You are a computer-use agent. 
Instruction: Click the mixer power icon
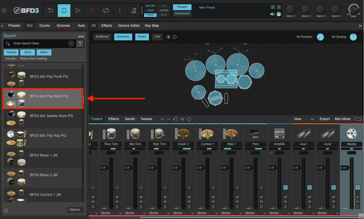[x=189, y=119]
